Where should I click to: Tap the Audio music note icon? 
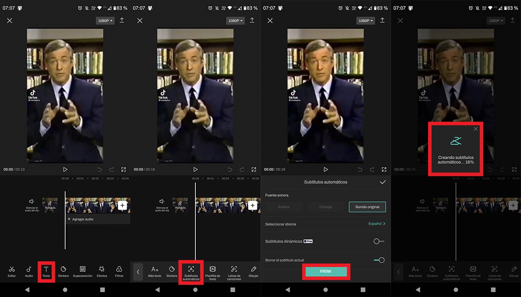tap(29, 271)
